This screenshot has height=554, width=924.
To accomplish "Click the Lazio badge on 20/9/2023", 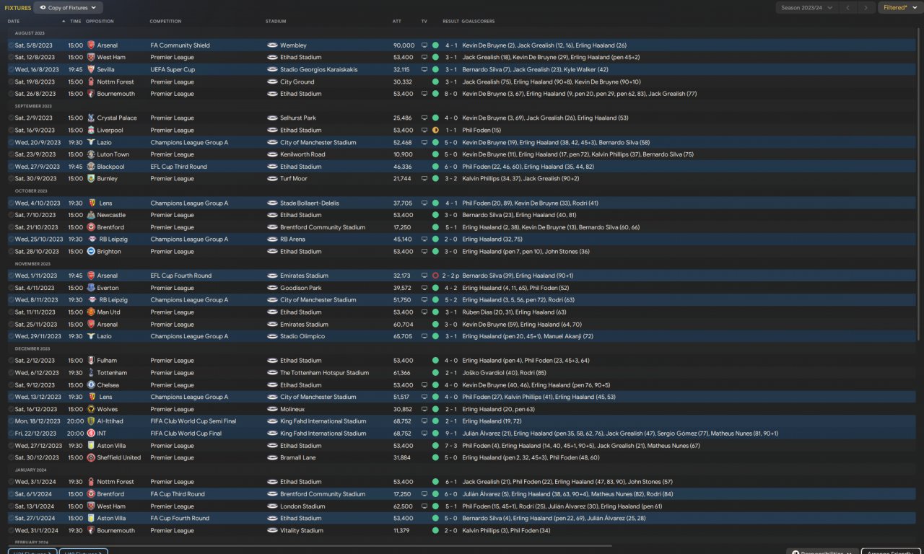I will pyautogui.click(x=91, y=143).
